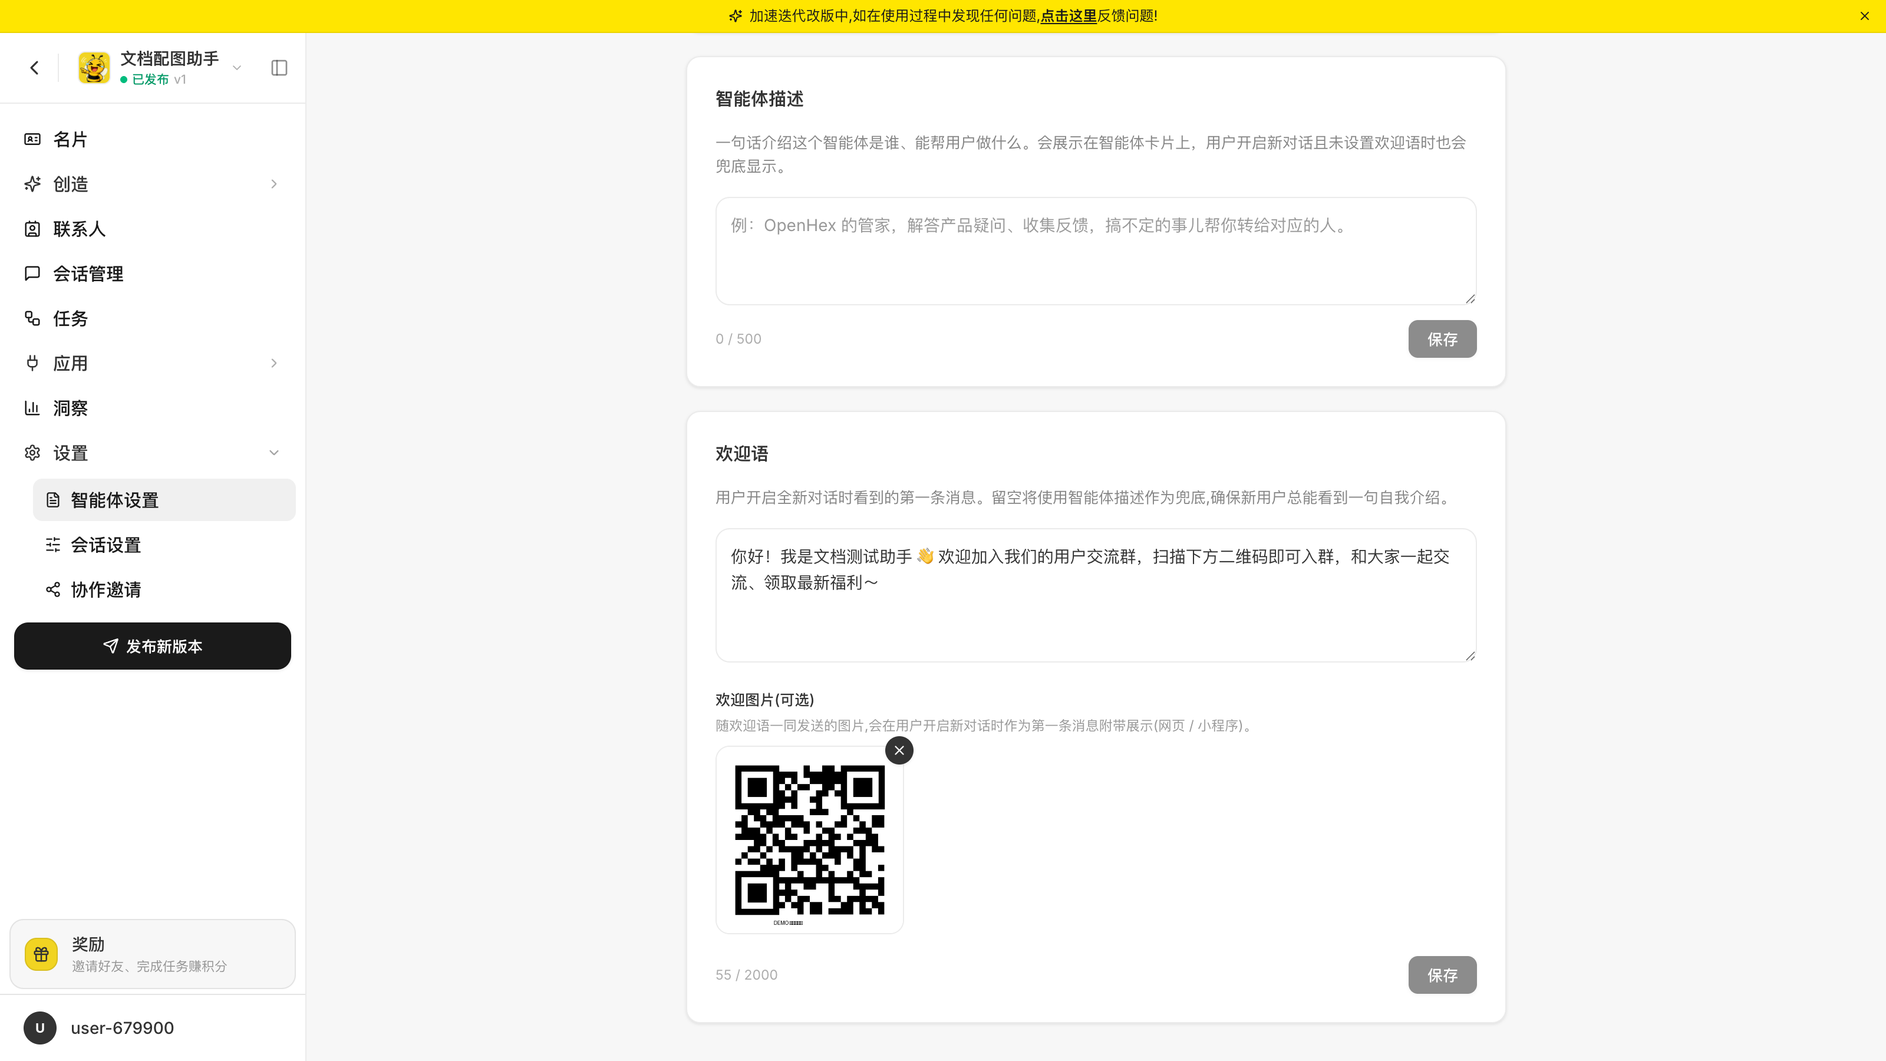
Task: Click the 欢迎图片(可选) label
Action: pyautogui.click(x=764, y=700)
